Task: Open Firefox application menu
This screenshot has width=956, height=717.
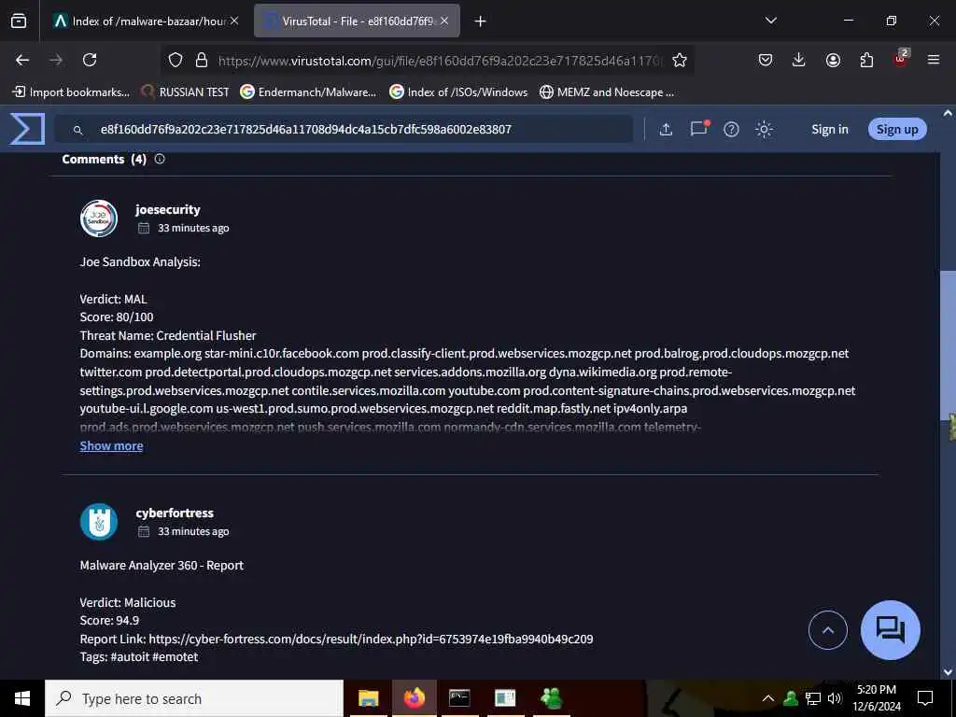Action: click(x=934, y=60)
